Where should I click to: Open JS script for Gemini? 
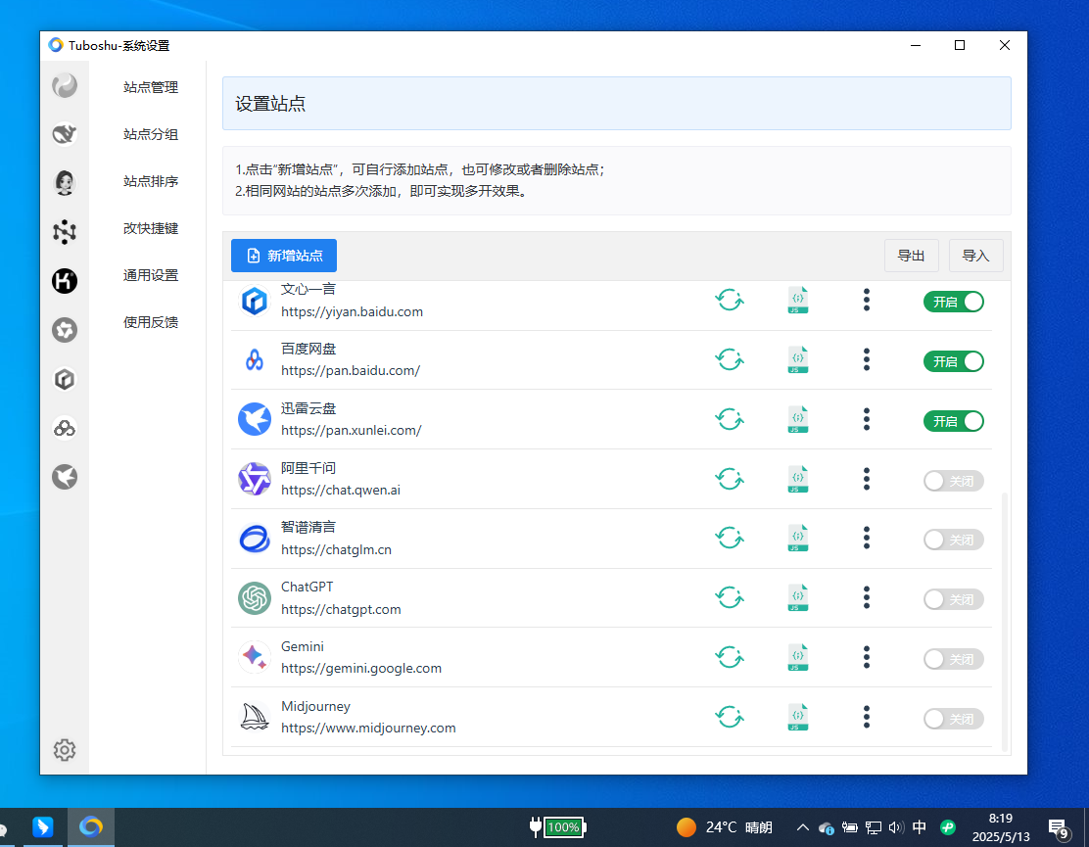click(x=798, y=657)
